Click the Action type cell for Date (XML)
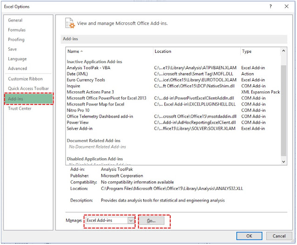297x245 pixels. pyautogui.click(x=248, y=74)
